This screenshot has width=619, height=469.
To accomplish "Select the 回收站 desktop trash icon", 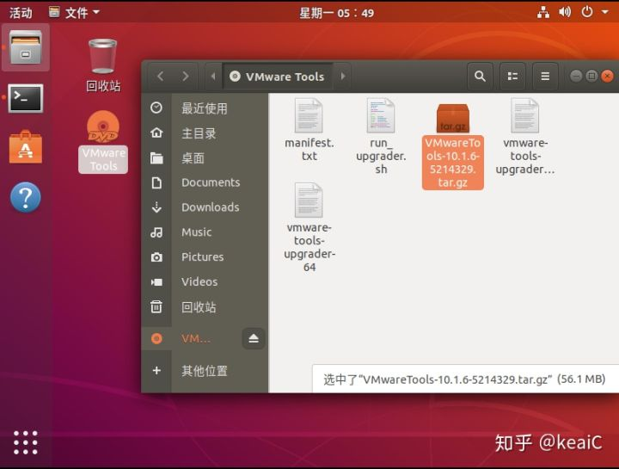I will [103, 65].
